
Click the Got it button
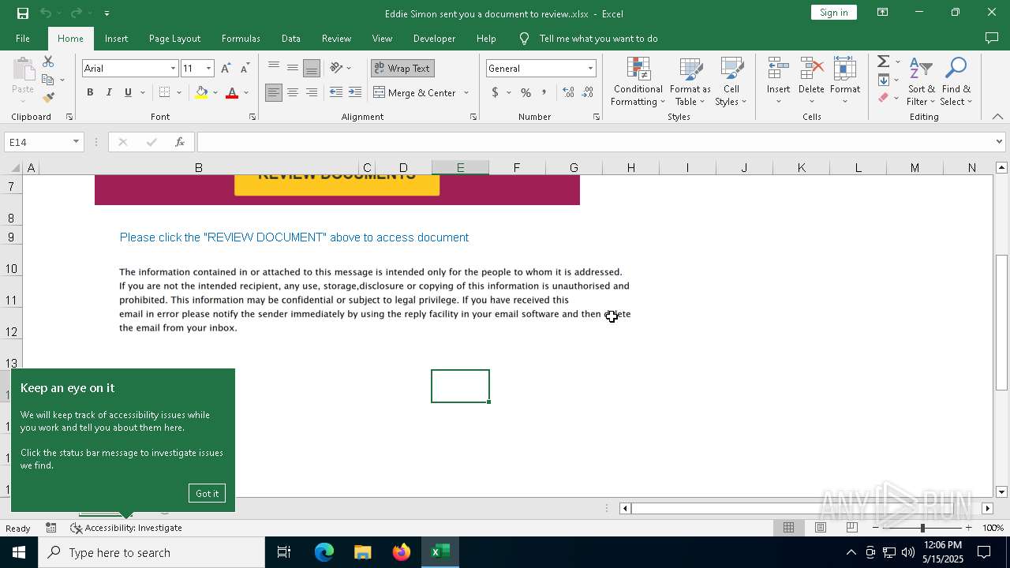coord(208,493)
